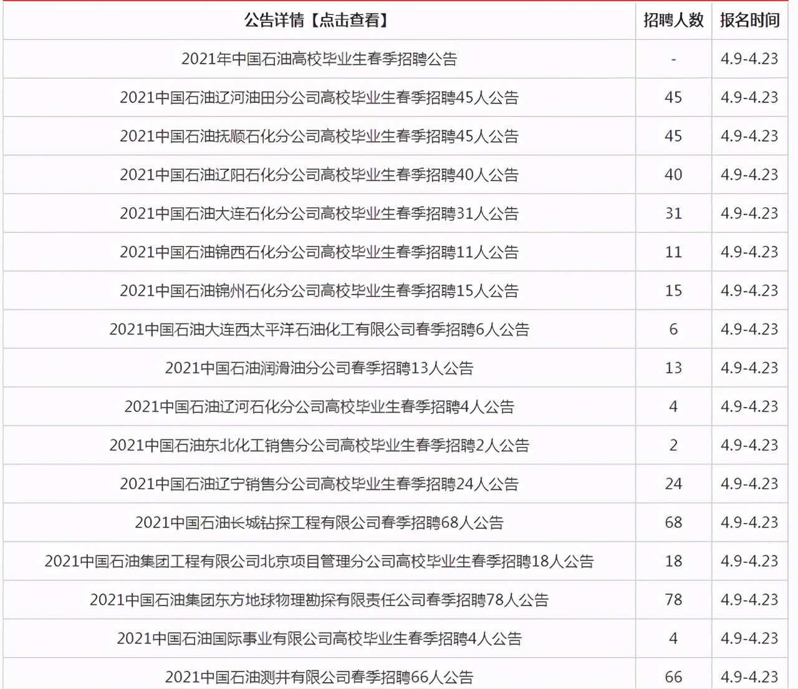This screenshot has width=798, height=689.
Task: Select 4.9-4.23 date in 锦州石化 row
Action: pos(750,291)
